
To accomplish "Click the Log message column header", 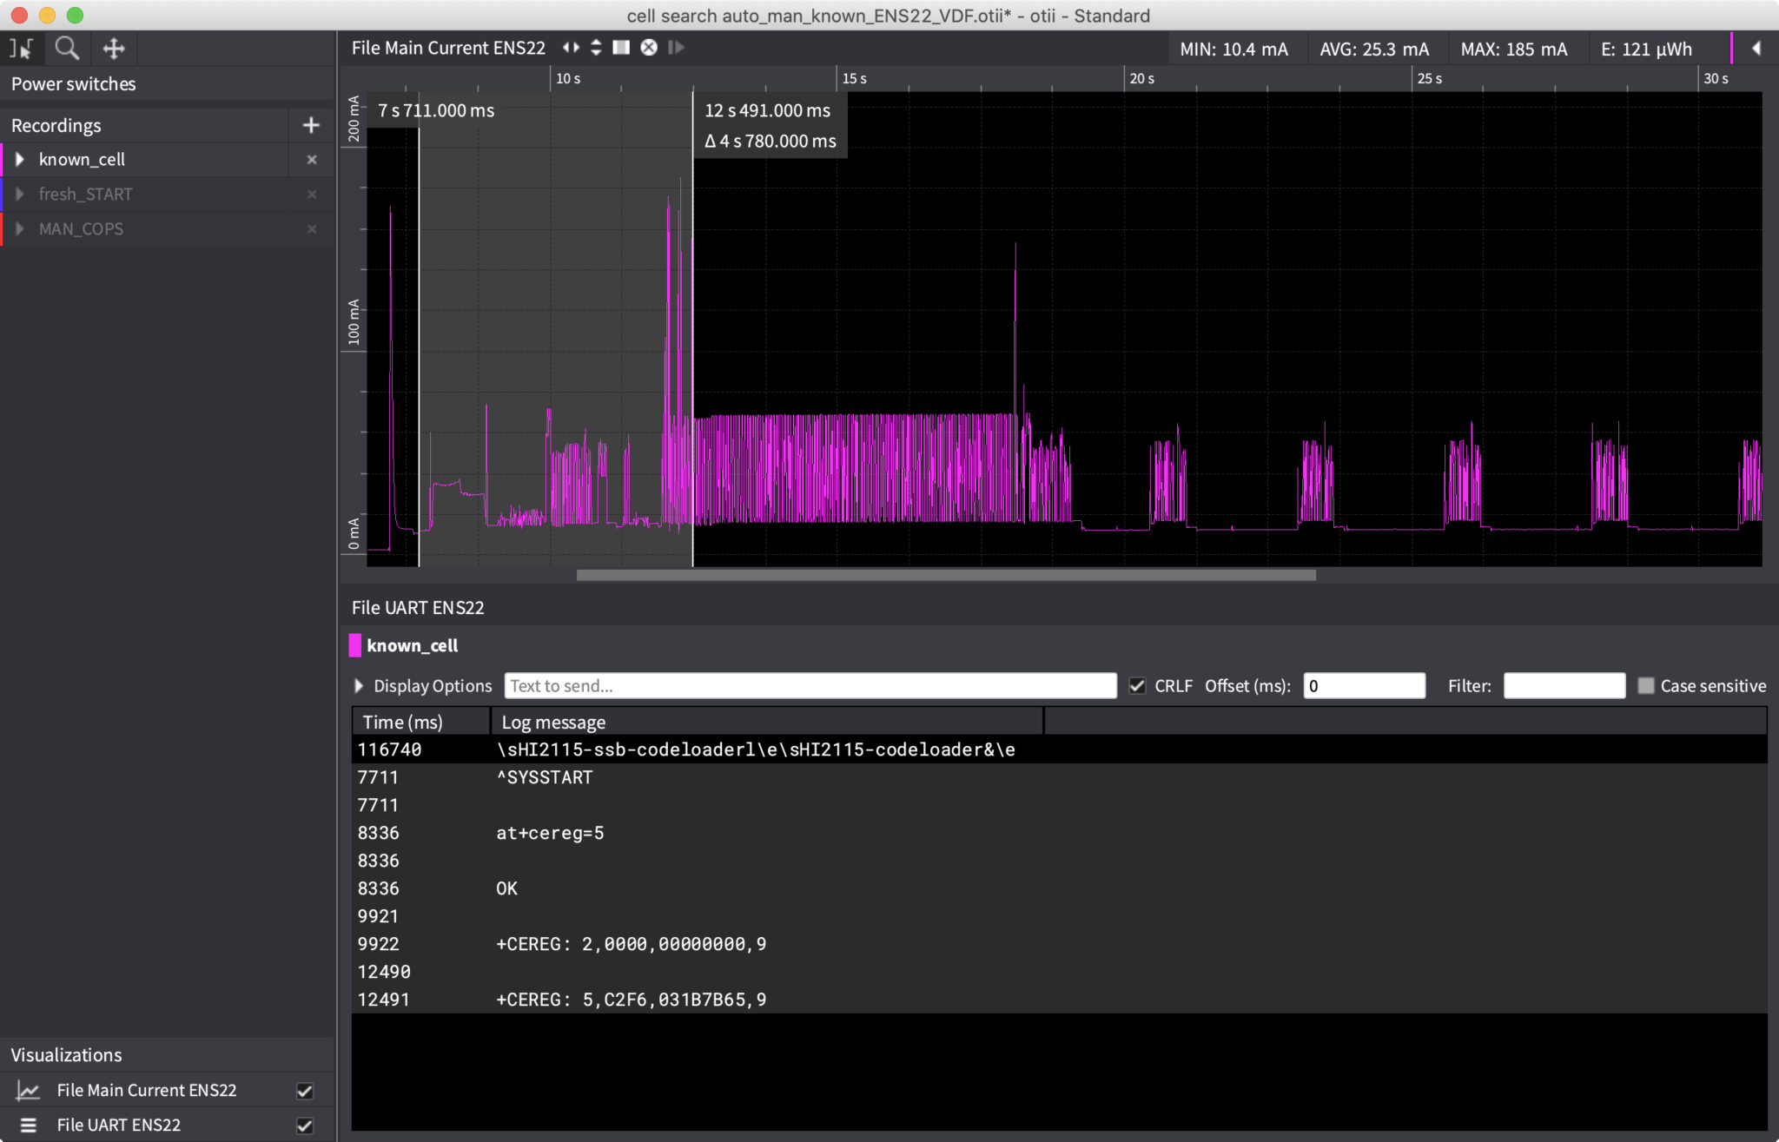I will tap(767, 722).
